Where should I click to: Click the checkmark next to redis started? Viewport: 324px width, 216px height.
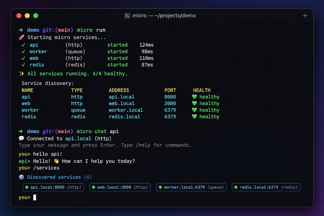coord(23,65)
